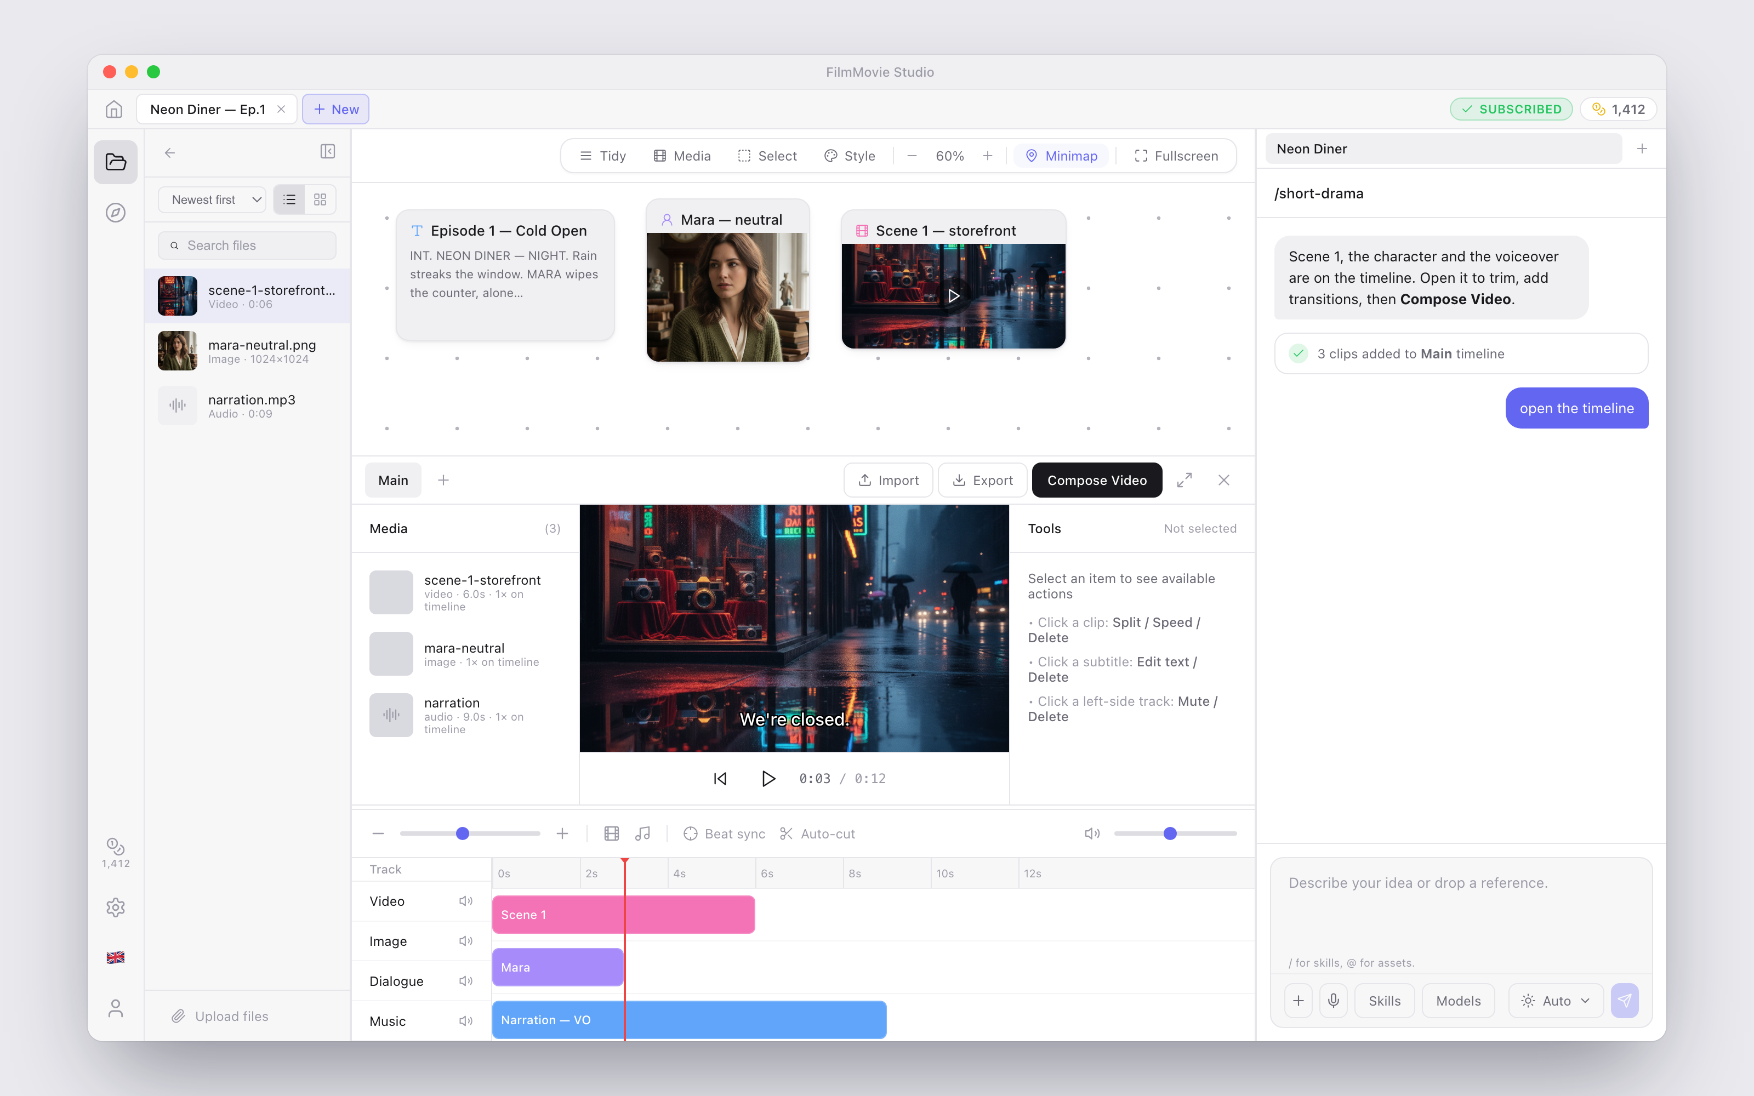Screen dimensions: 1754x1096
Task: Play the Scene 1 — storefront card
Action: pyautogui.click(x=954, y=296)
